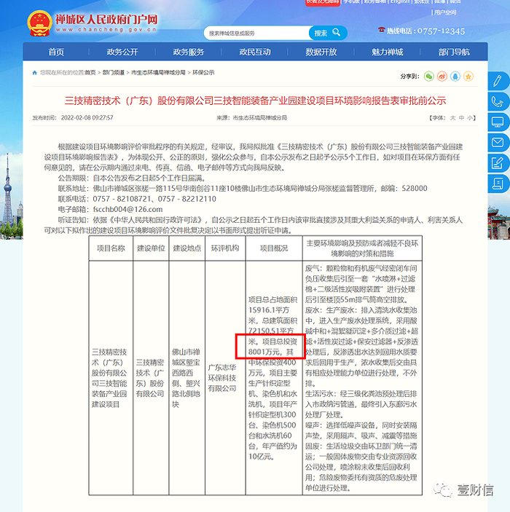Image resolution: width=510 pixels, height=512 pixels.
Task: Open the 政务服务 navigation tab
Action: [x=189, y=52]
